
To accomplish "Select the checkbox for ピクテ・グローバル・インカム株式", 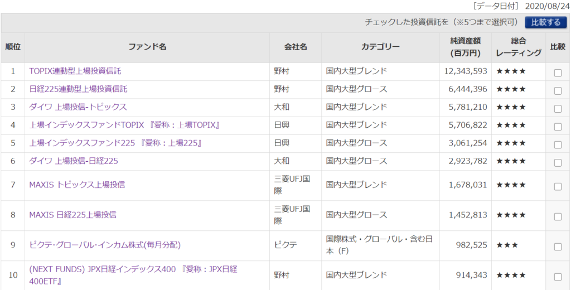I will click(558, 246).
